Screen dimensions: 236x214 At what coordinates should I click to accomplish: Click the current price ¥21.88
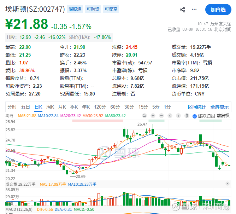[26, 24]
